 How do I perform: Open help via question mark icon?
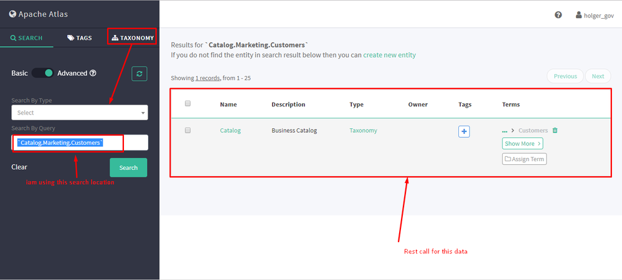[x=558, y=15]
